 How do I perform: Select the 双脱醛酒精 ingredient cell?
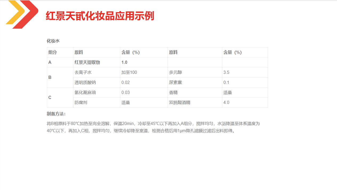[180, 103]
